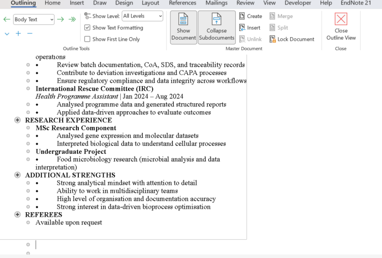Open the Design tab
This screenshot has width=382, height=258.
(x=124, y=3)
